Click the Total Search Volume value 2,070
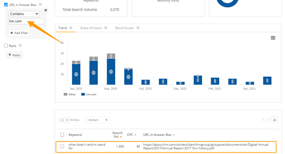The height and width of the screenshot is (154, 285). [114, 10]
